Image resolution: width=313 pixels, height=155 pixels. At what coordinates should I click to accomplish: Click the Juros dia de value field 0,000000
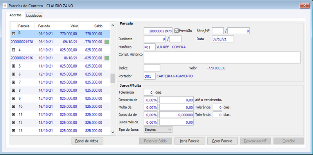coord(176,115)
